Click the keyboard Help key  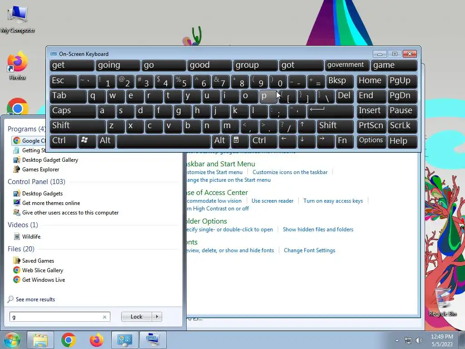(402, 141)
